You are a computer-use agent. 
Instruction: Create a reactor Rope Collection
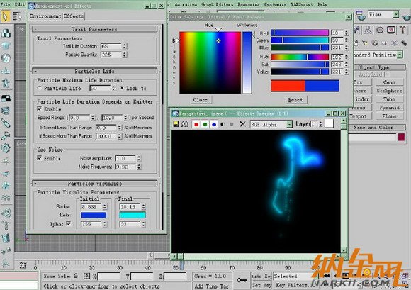pyautogui.click(x=6, y=70)
